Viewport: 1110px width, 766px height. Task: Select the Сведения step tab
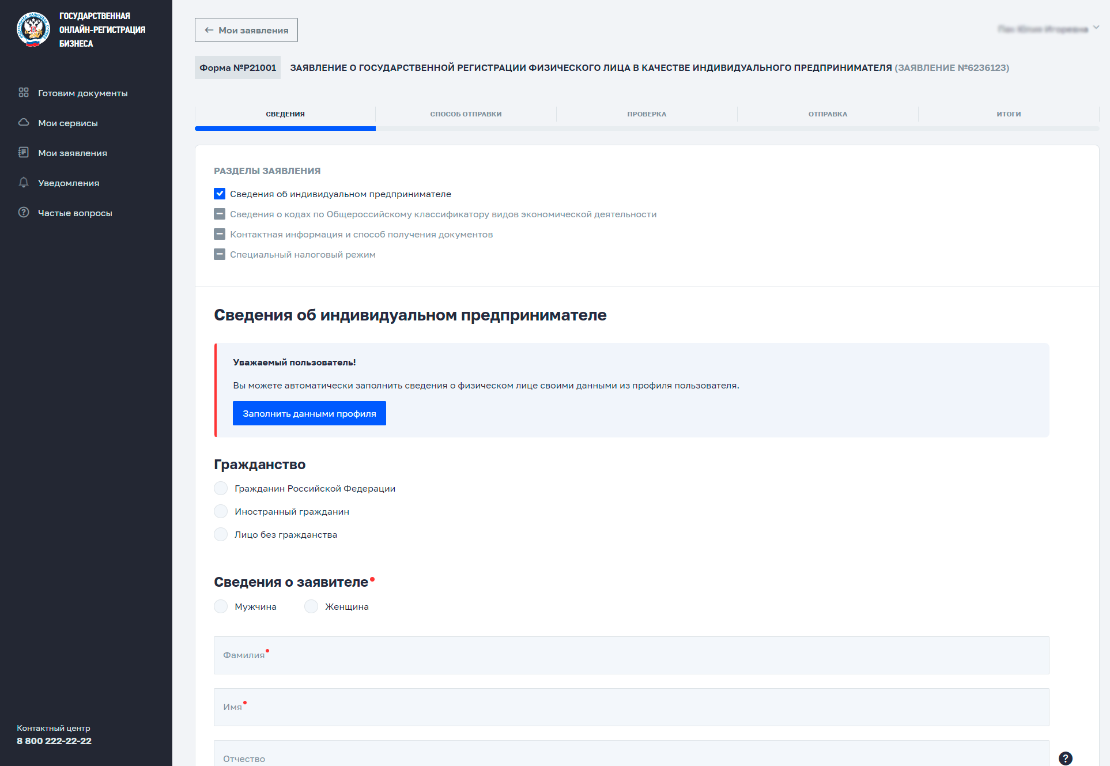[285, 114]
